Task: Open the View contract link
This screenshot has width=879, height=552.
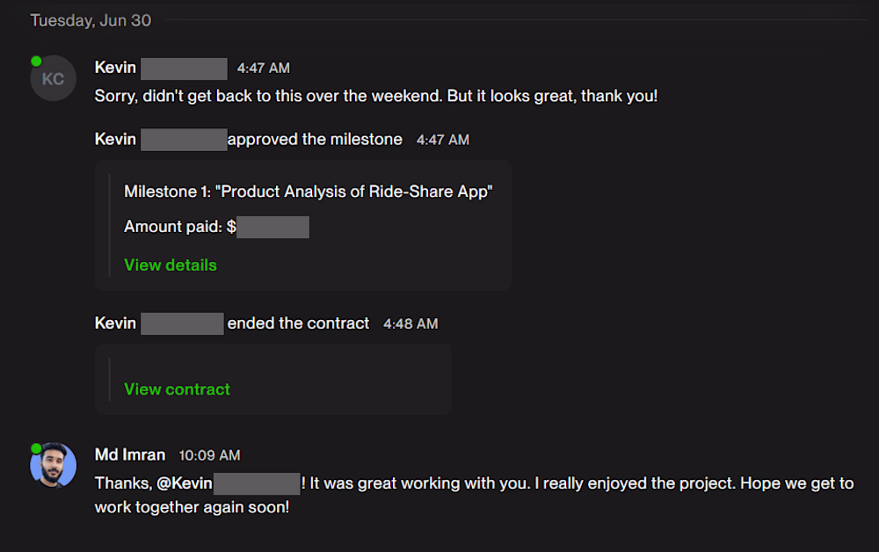Action: click(178, 389)
